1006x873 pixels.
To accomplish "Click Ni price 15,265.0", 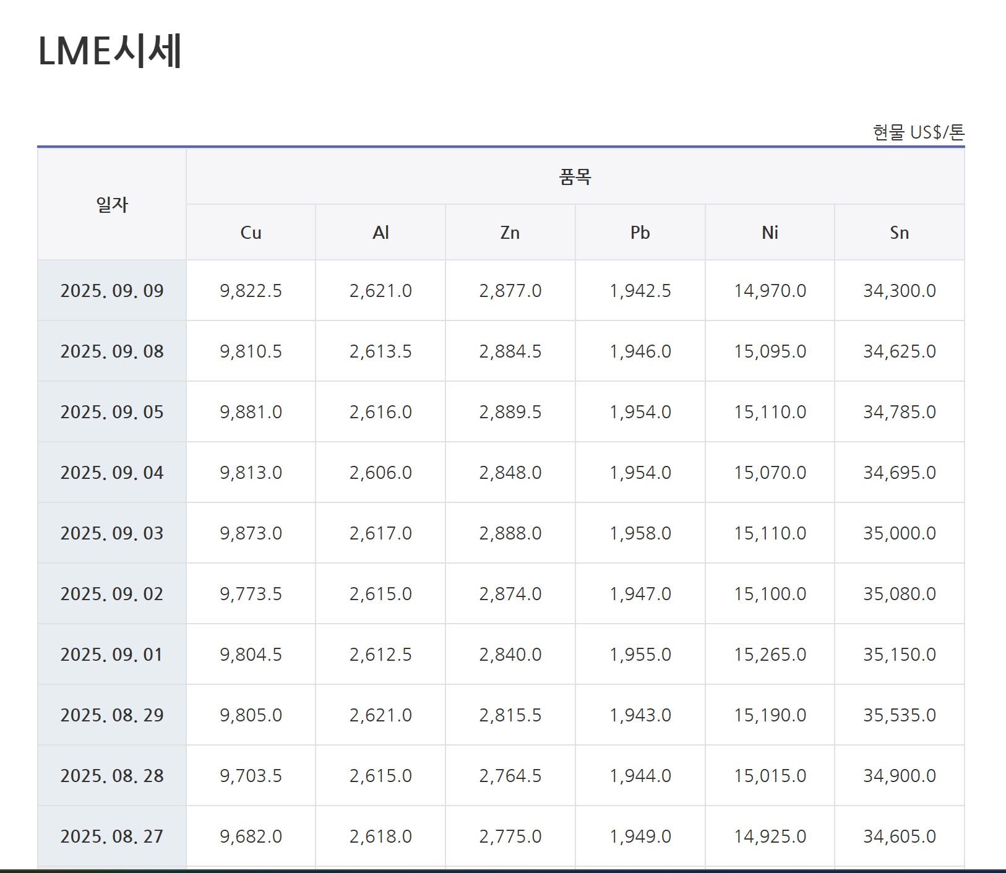I will pyautogui.click(x=770, y=655).
